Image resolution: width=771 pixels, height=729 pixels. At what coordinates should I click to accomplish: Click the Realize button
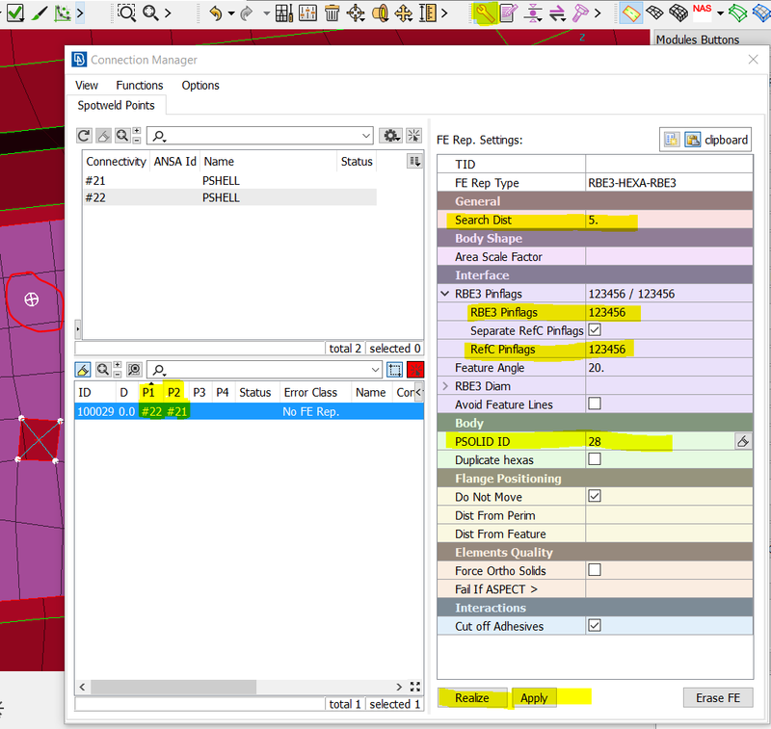coord(472,698)
